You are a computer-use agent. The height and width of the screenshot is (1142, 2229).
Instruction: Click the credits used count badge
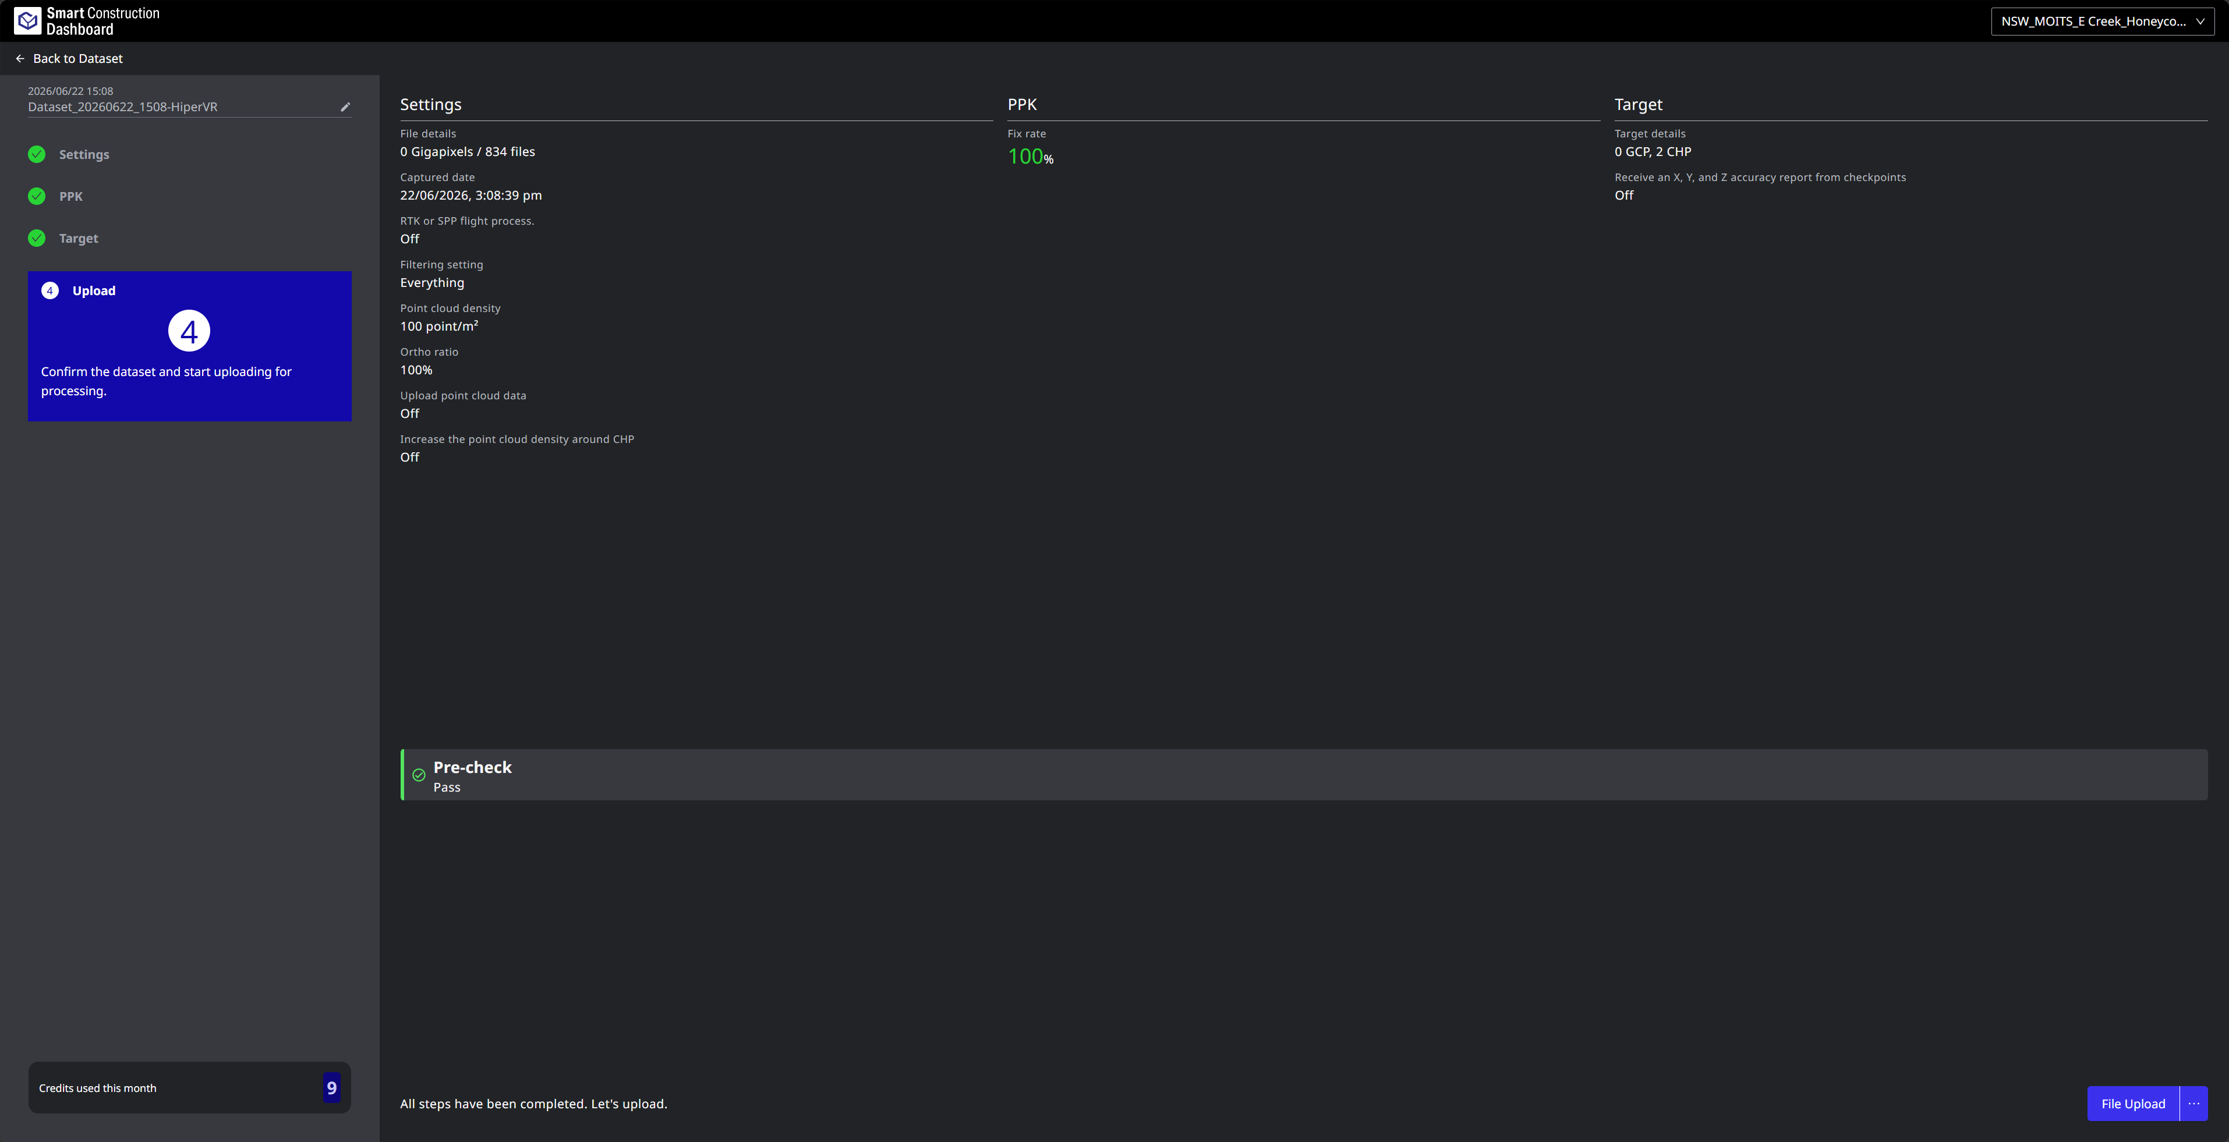point(331,1088)
